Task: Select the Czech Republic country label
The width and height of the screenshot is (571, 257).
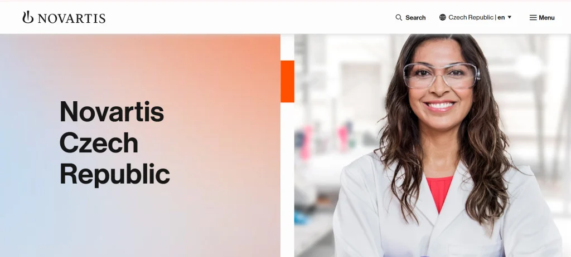Action: click(471, 17)
